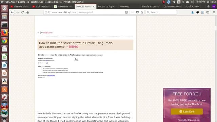This screenshot has height=122, width=217.
Task: Switch to the iamrohit.in tab
Action: click(x=63, y=6)
